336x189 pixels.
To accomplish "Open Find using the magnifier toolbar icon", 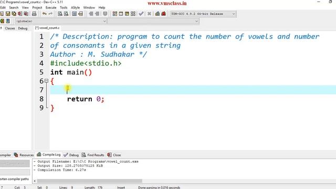I will [60, 14].
